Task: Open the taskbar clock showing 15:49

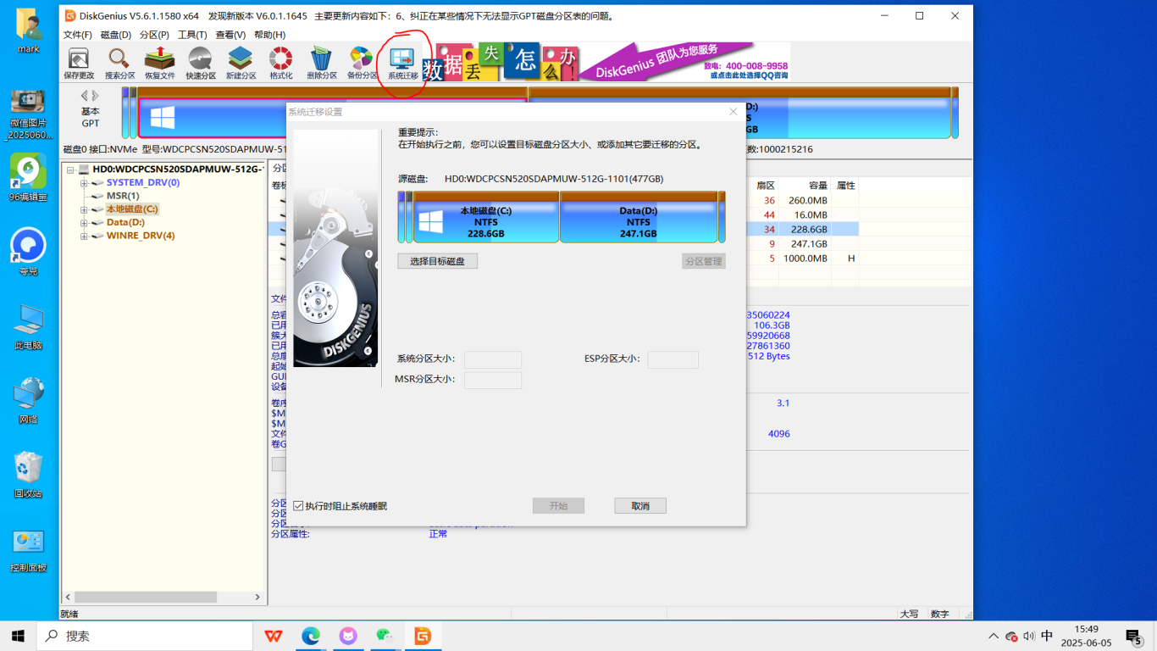Action: [1086, 636]
